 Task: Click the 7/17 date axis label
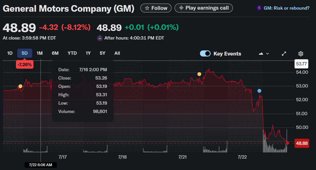[63, 157]
